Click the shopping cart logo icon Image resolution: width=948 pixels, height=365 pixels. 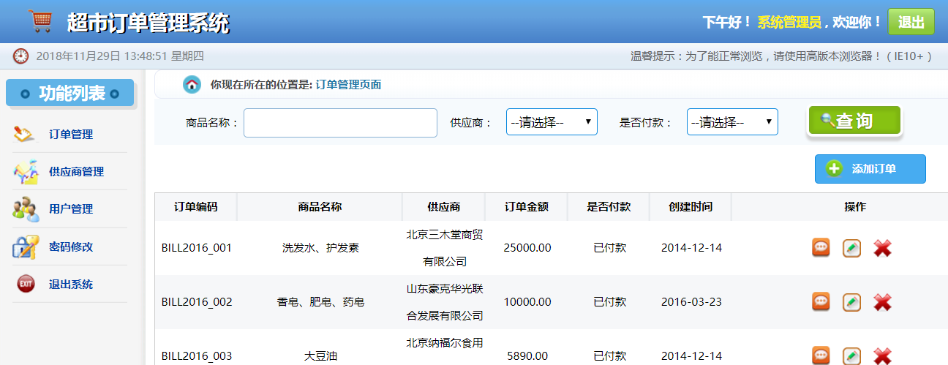40,21
